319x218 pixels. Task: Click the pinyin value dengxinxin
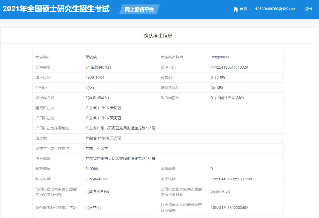coord(219,57)
